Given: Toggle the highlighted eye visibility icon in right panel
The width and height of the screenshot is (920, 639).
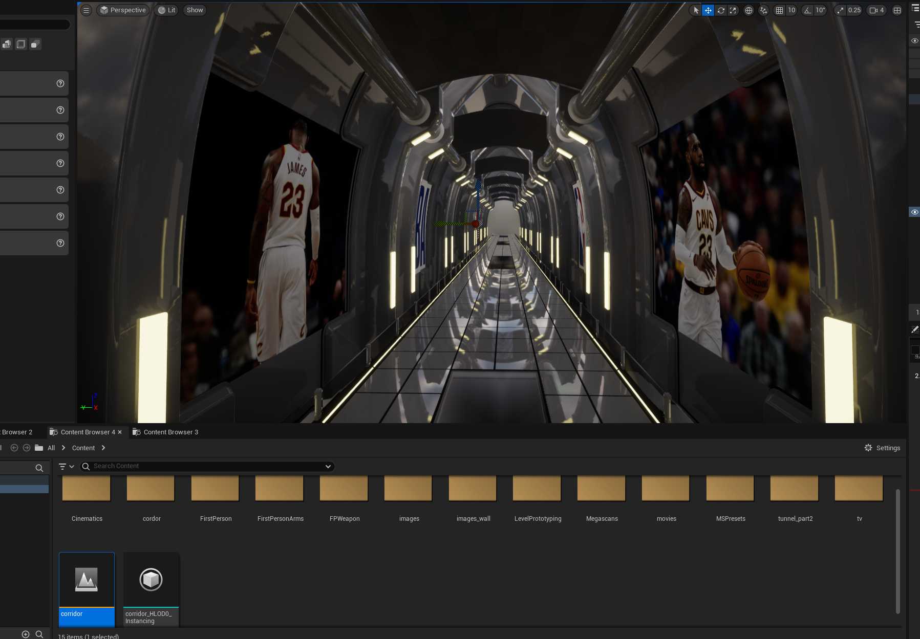Looking at the screenshot, I should point(915,212).
